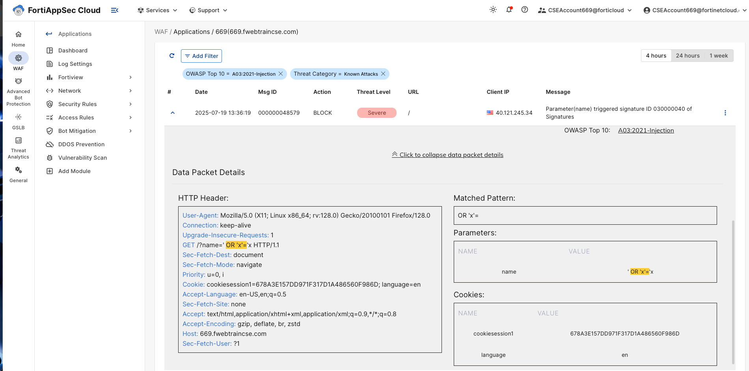Open Log Settings in the side menu

point(75,64)
